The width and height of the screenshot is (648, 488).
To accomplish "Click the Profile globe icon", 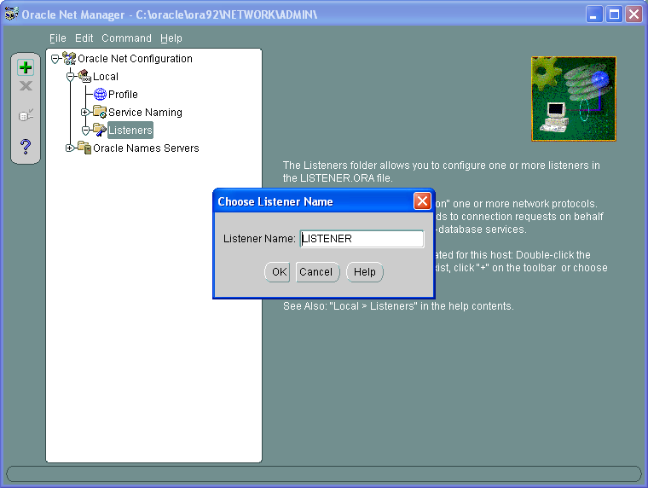I will tap(100, 95).
